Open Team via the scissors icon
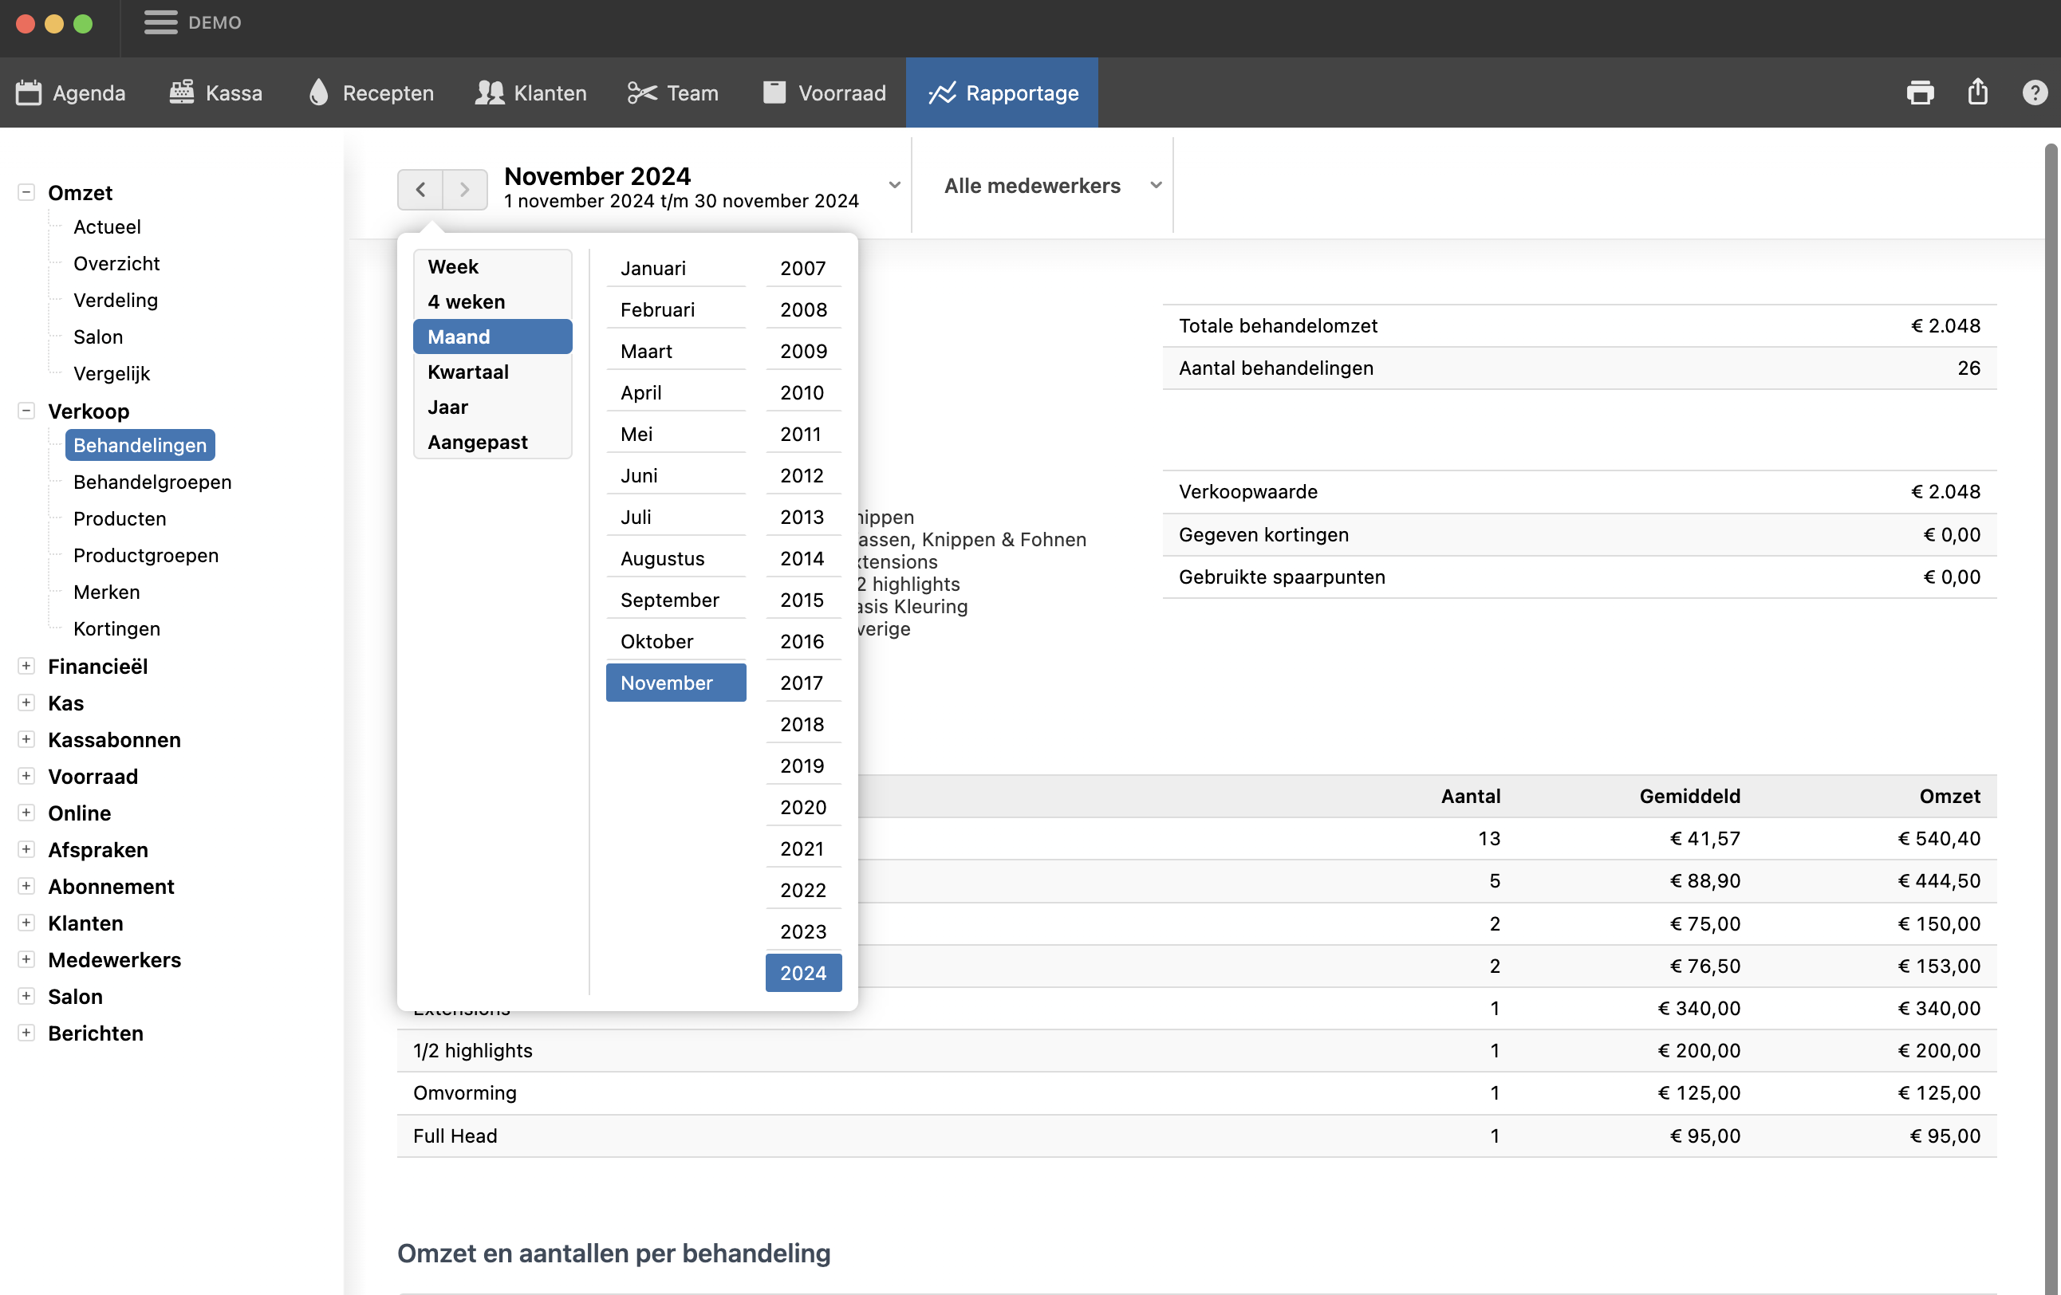Screen dimensions: 2061x1295 coord(642,92)
